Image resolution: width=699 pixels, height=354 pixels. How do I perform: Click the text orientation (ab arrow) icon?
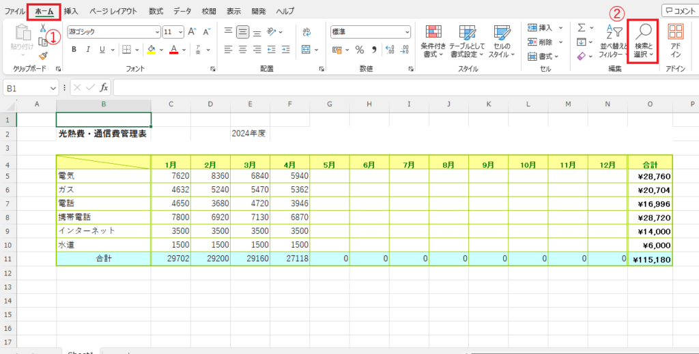point(272,31)
